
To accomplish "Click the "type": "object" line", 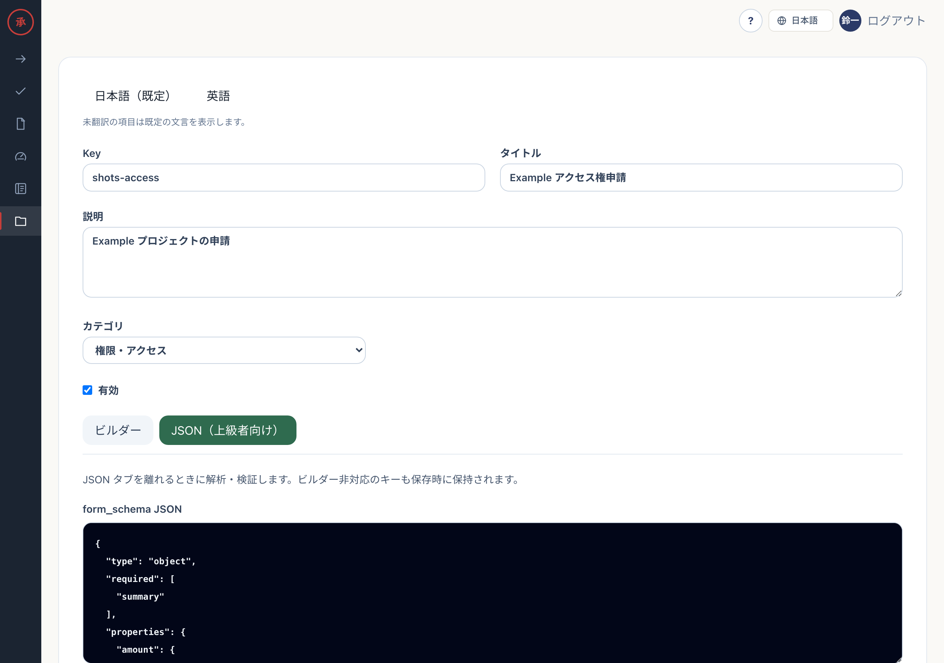I will (x=150, y=561).
